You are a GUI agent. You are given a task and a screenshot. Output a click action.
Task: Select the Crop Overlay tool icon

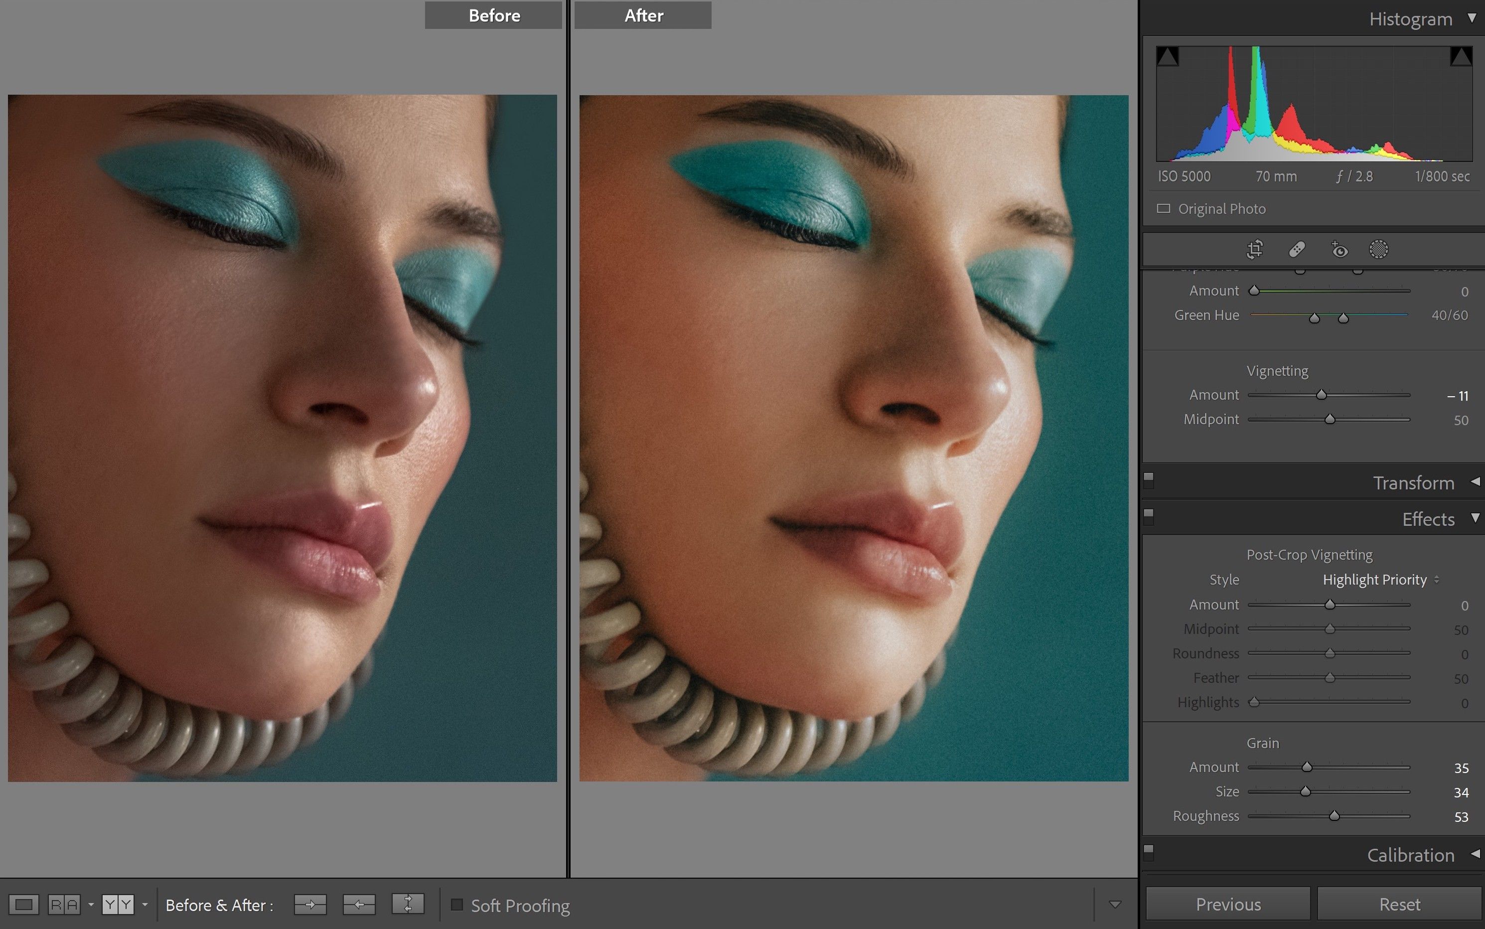(1255, 250)
